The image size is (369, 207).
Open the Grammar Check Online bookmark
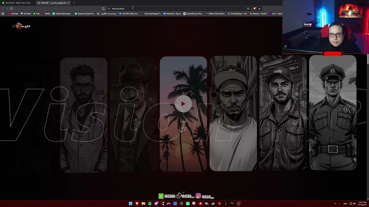coord(84,14)
